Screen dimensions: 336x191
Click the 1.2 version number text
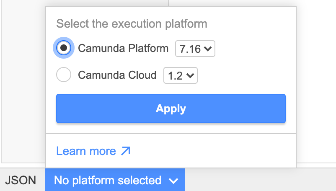pos(175,76)
